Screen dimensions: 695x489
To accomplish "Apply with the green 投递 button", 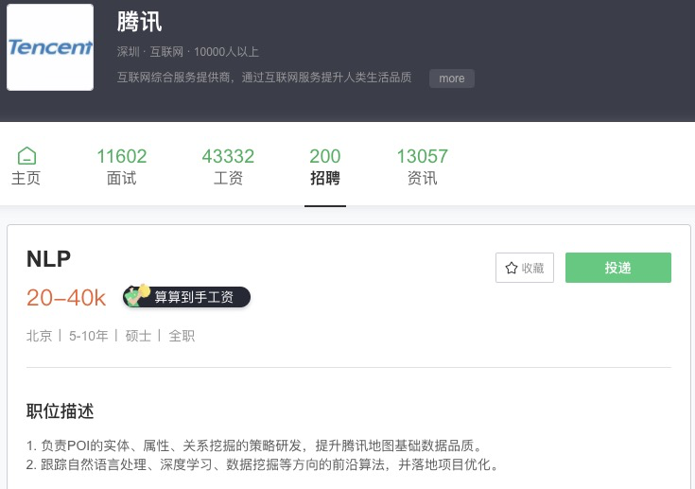I will pos(617,268).
